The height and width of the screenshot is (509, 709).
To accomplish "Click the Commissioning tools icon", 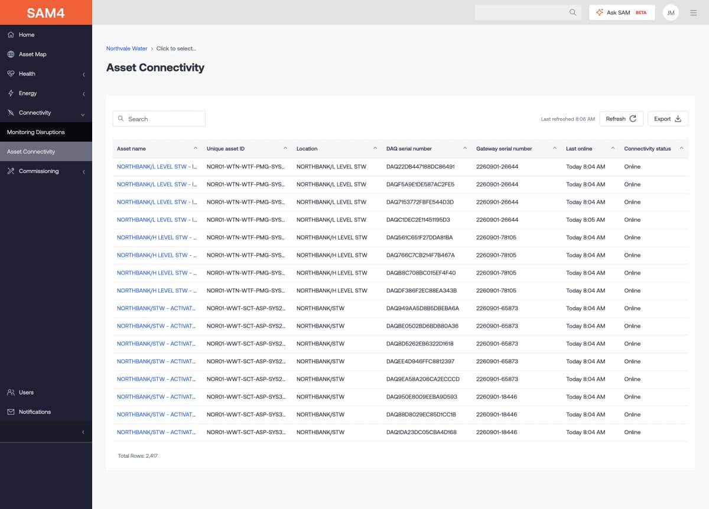I will pos(11,171).
